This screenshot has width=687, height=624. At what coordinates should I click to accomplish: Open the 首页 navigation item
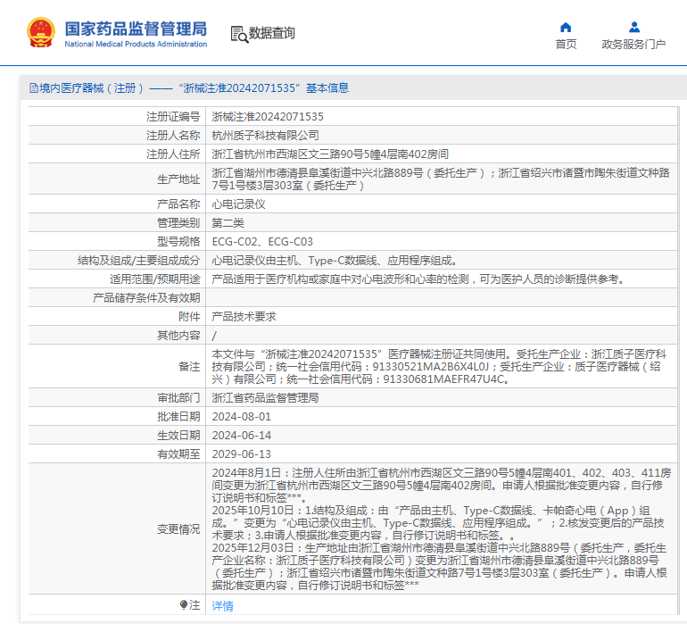[566, 44]
